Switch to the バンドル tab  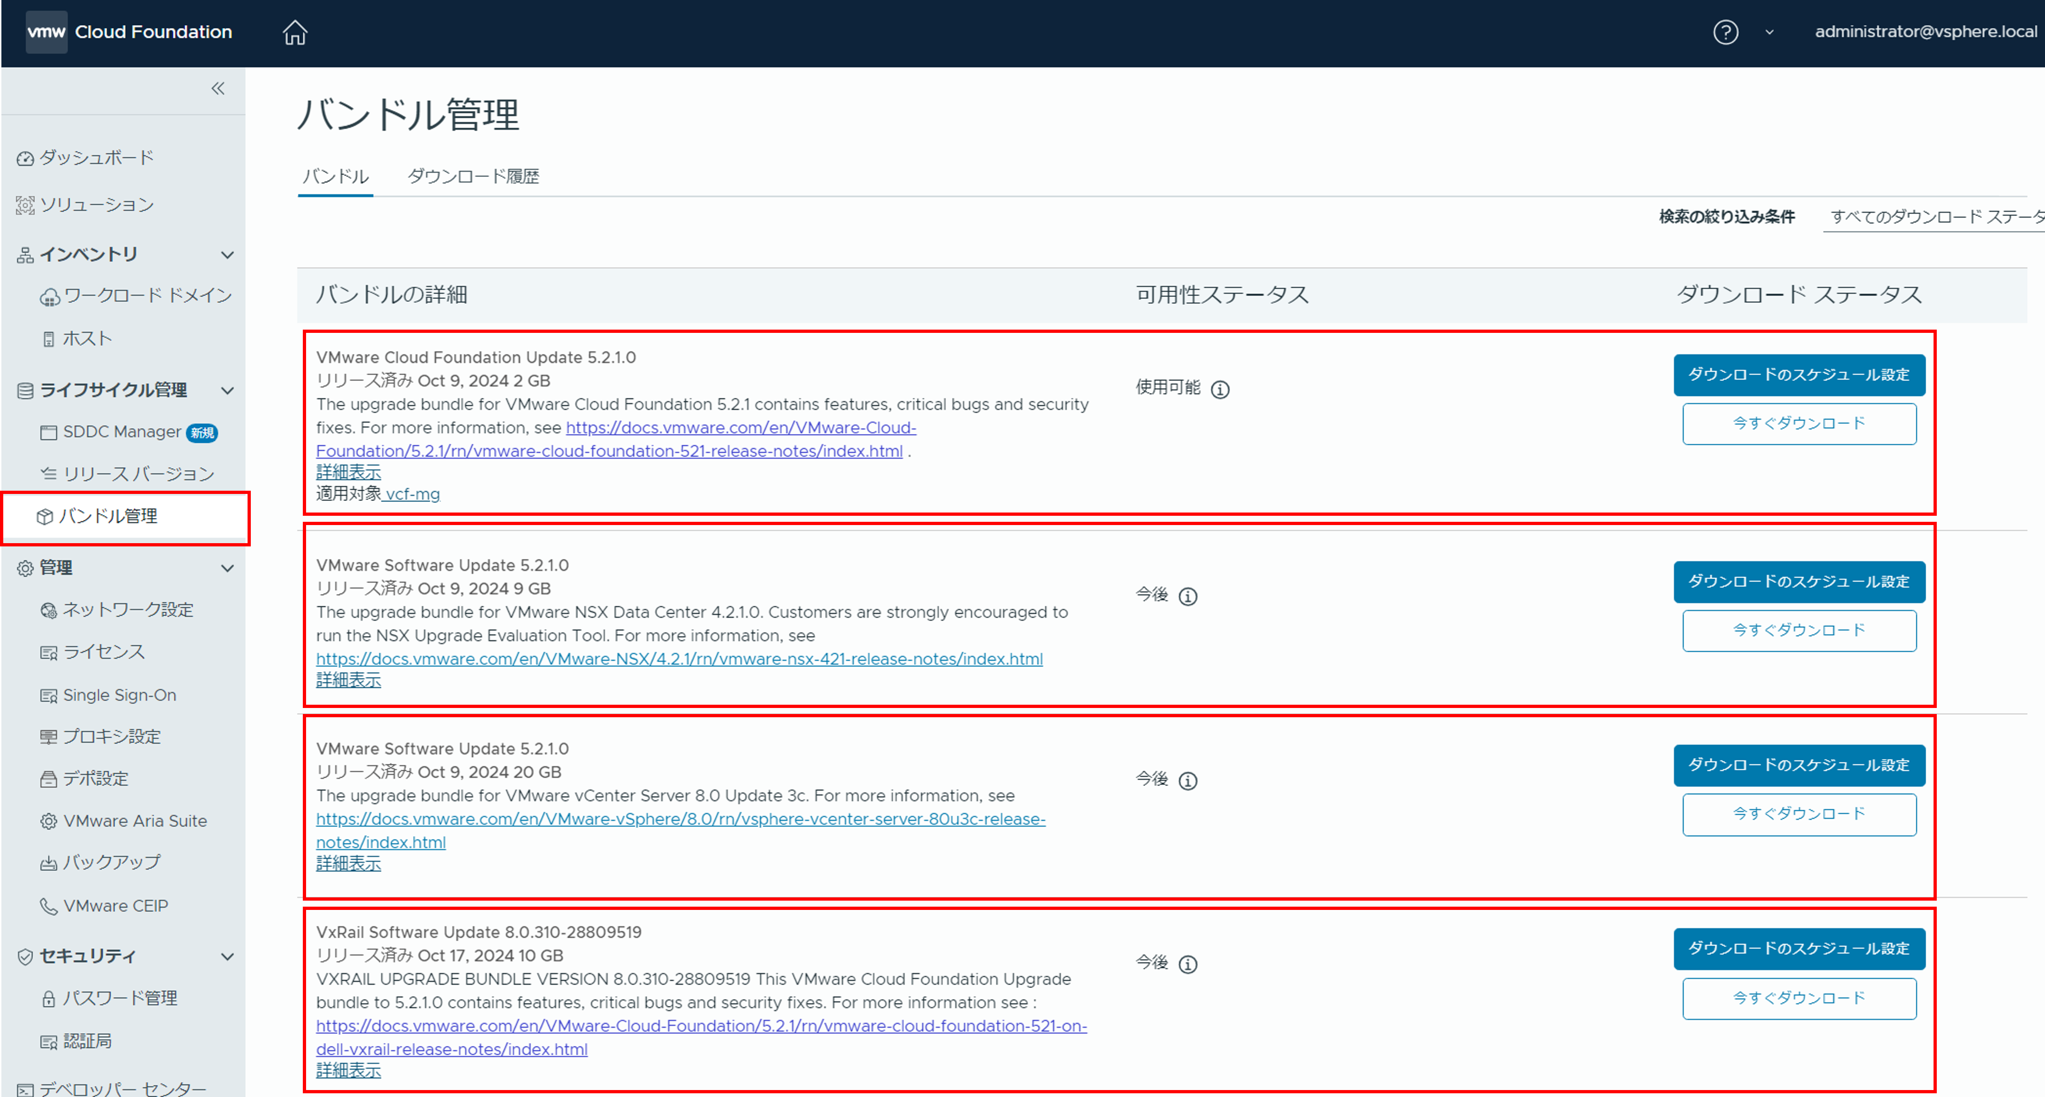(x=336, y=176)
